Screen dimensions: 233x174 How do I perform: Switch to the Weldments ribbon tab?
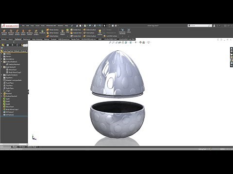tap(26, 39)
